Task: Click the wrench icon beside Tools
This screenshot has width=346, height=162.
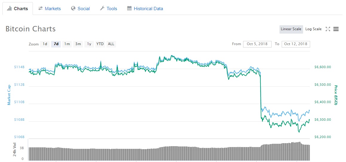Action: pyautogui.click(x=102, y=8)
